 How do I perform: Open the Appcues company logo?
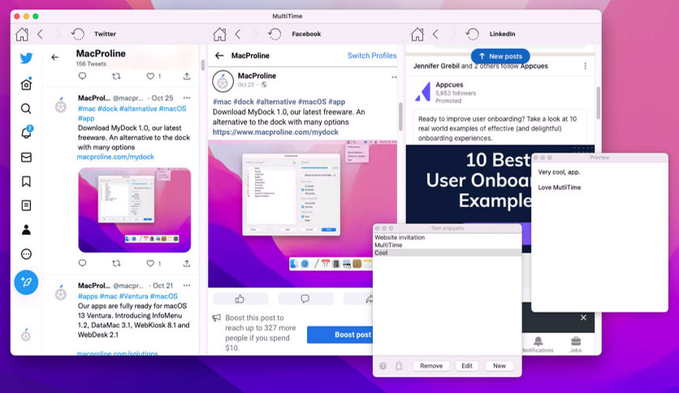[x=422, y=92]
